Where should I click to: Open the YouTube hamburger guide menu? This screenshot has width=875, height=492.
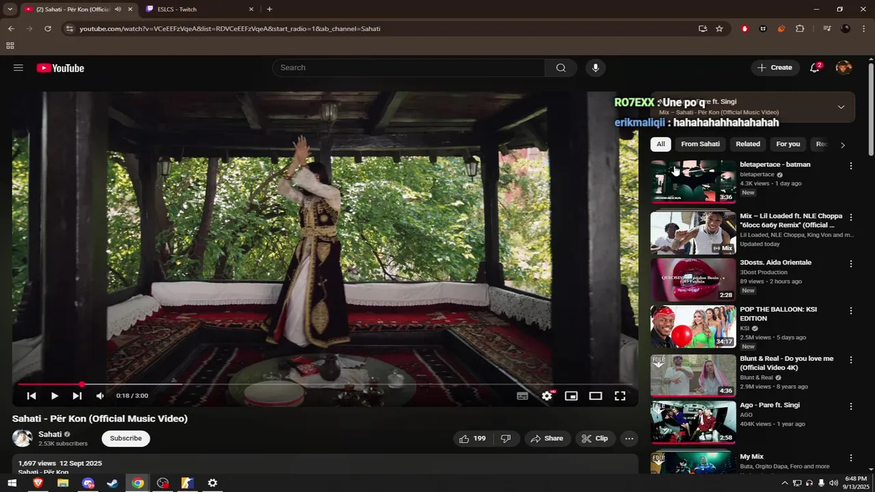point(18,68)
